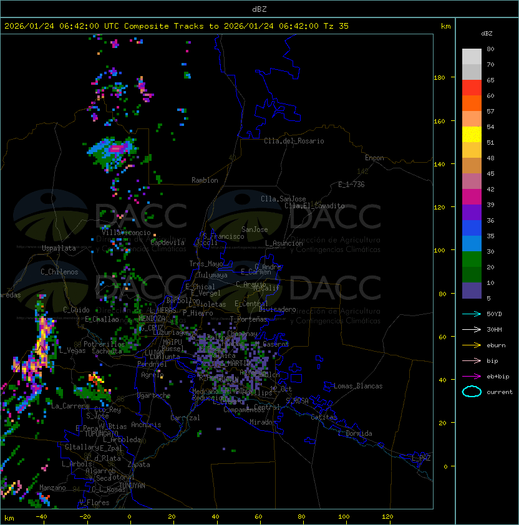Viewport: 519px width, 525px height.
Task: Click the magenta eb+bip arrow legend icon
Action: [472, 377]
